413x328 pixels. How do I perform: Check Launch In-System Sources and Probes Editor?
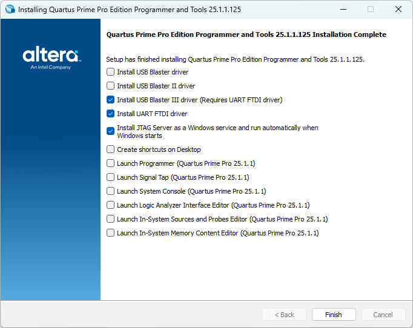(x=110, y=218)
